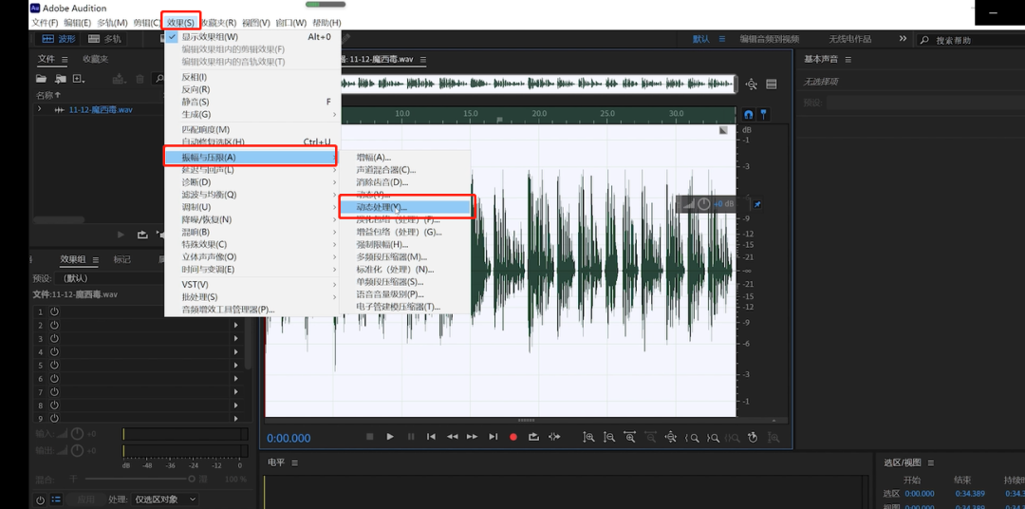Expand the 11-12 wav file tree row
This screenshot has height=509, width=1025.
coord(40,109)
